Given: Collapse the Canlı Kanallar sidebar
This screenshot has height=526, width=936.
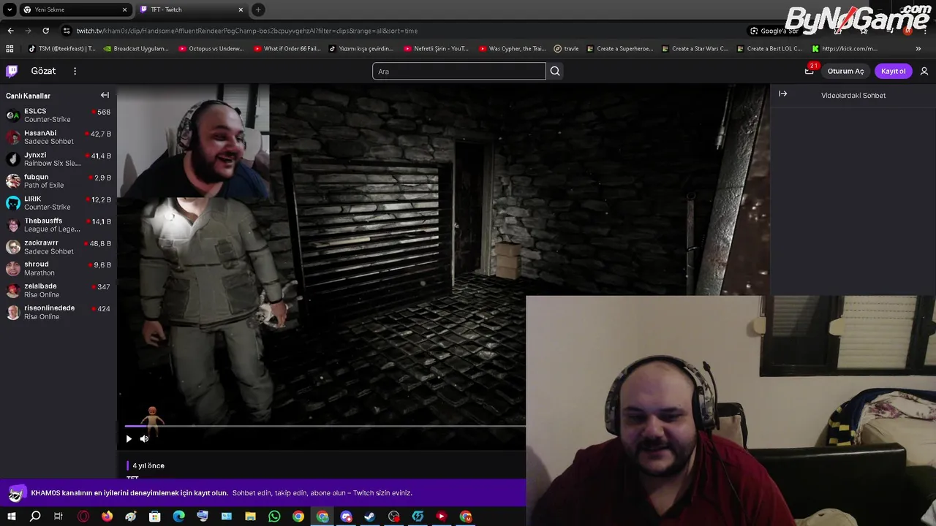Looking at the screenshot, I should pyautogui.click(x=105, y=95).
